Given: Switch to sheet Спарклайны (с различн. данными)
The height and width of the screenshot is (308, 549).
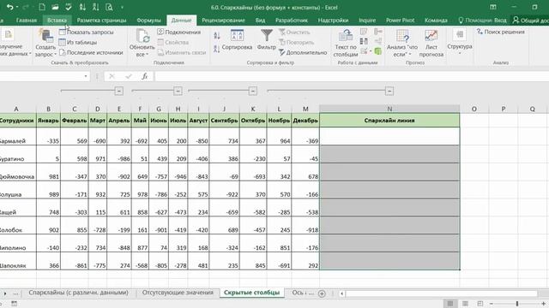Looking at the screenshot, I should (78, 293).
